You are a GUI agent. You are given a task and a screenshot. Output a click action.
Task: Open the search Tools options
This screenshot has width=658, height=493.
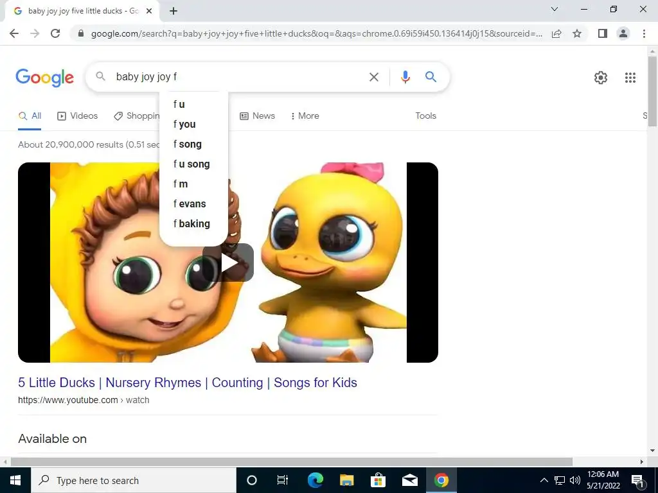(x=425, y=116)
